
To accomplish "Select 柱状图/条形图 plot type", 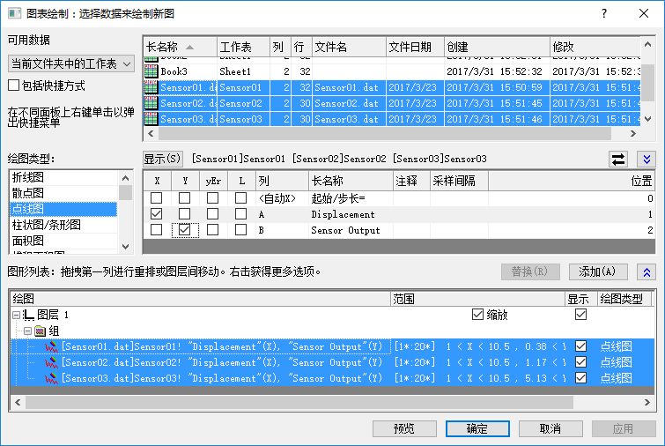I will (44, 225).
